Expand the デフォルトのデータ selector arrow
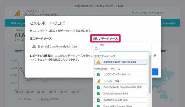The width and height of the screenshot is (185, 107). coord(66,13)
